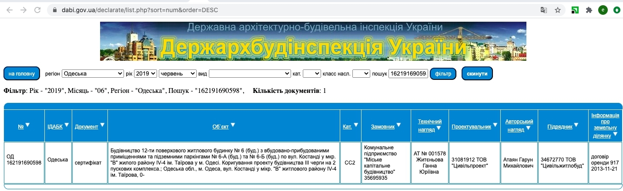
Task: Open the вид document type dropdown
Action: 250,74
